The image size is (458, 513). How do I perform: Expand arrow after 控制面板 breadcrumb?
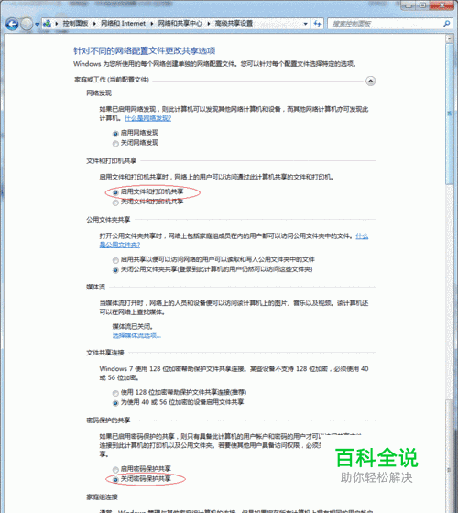coord(94,24)
